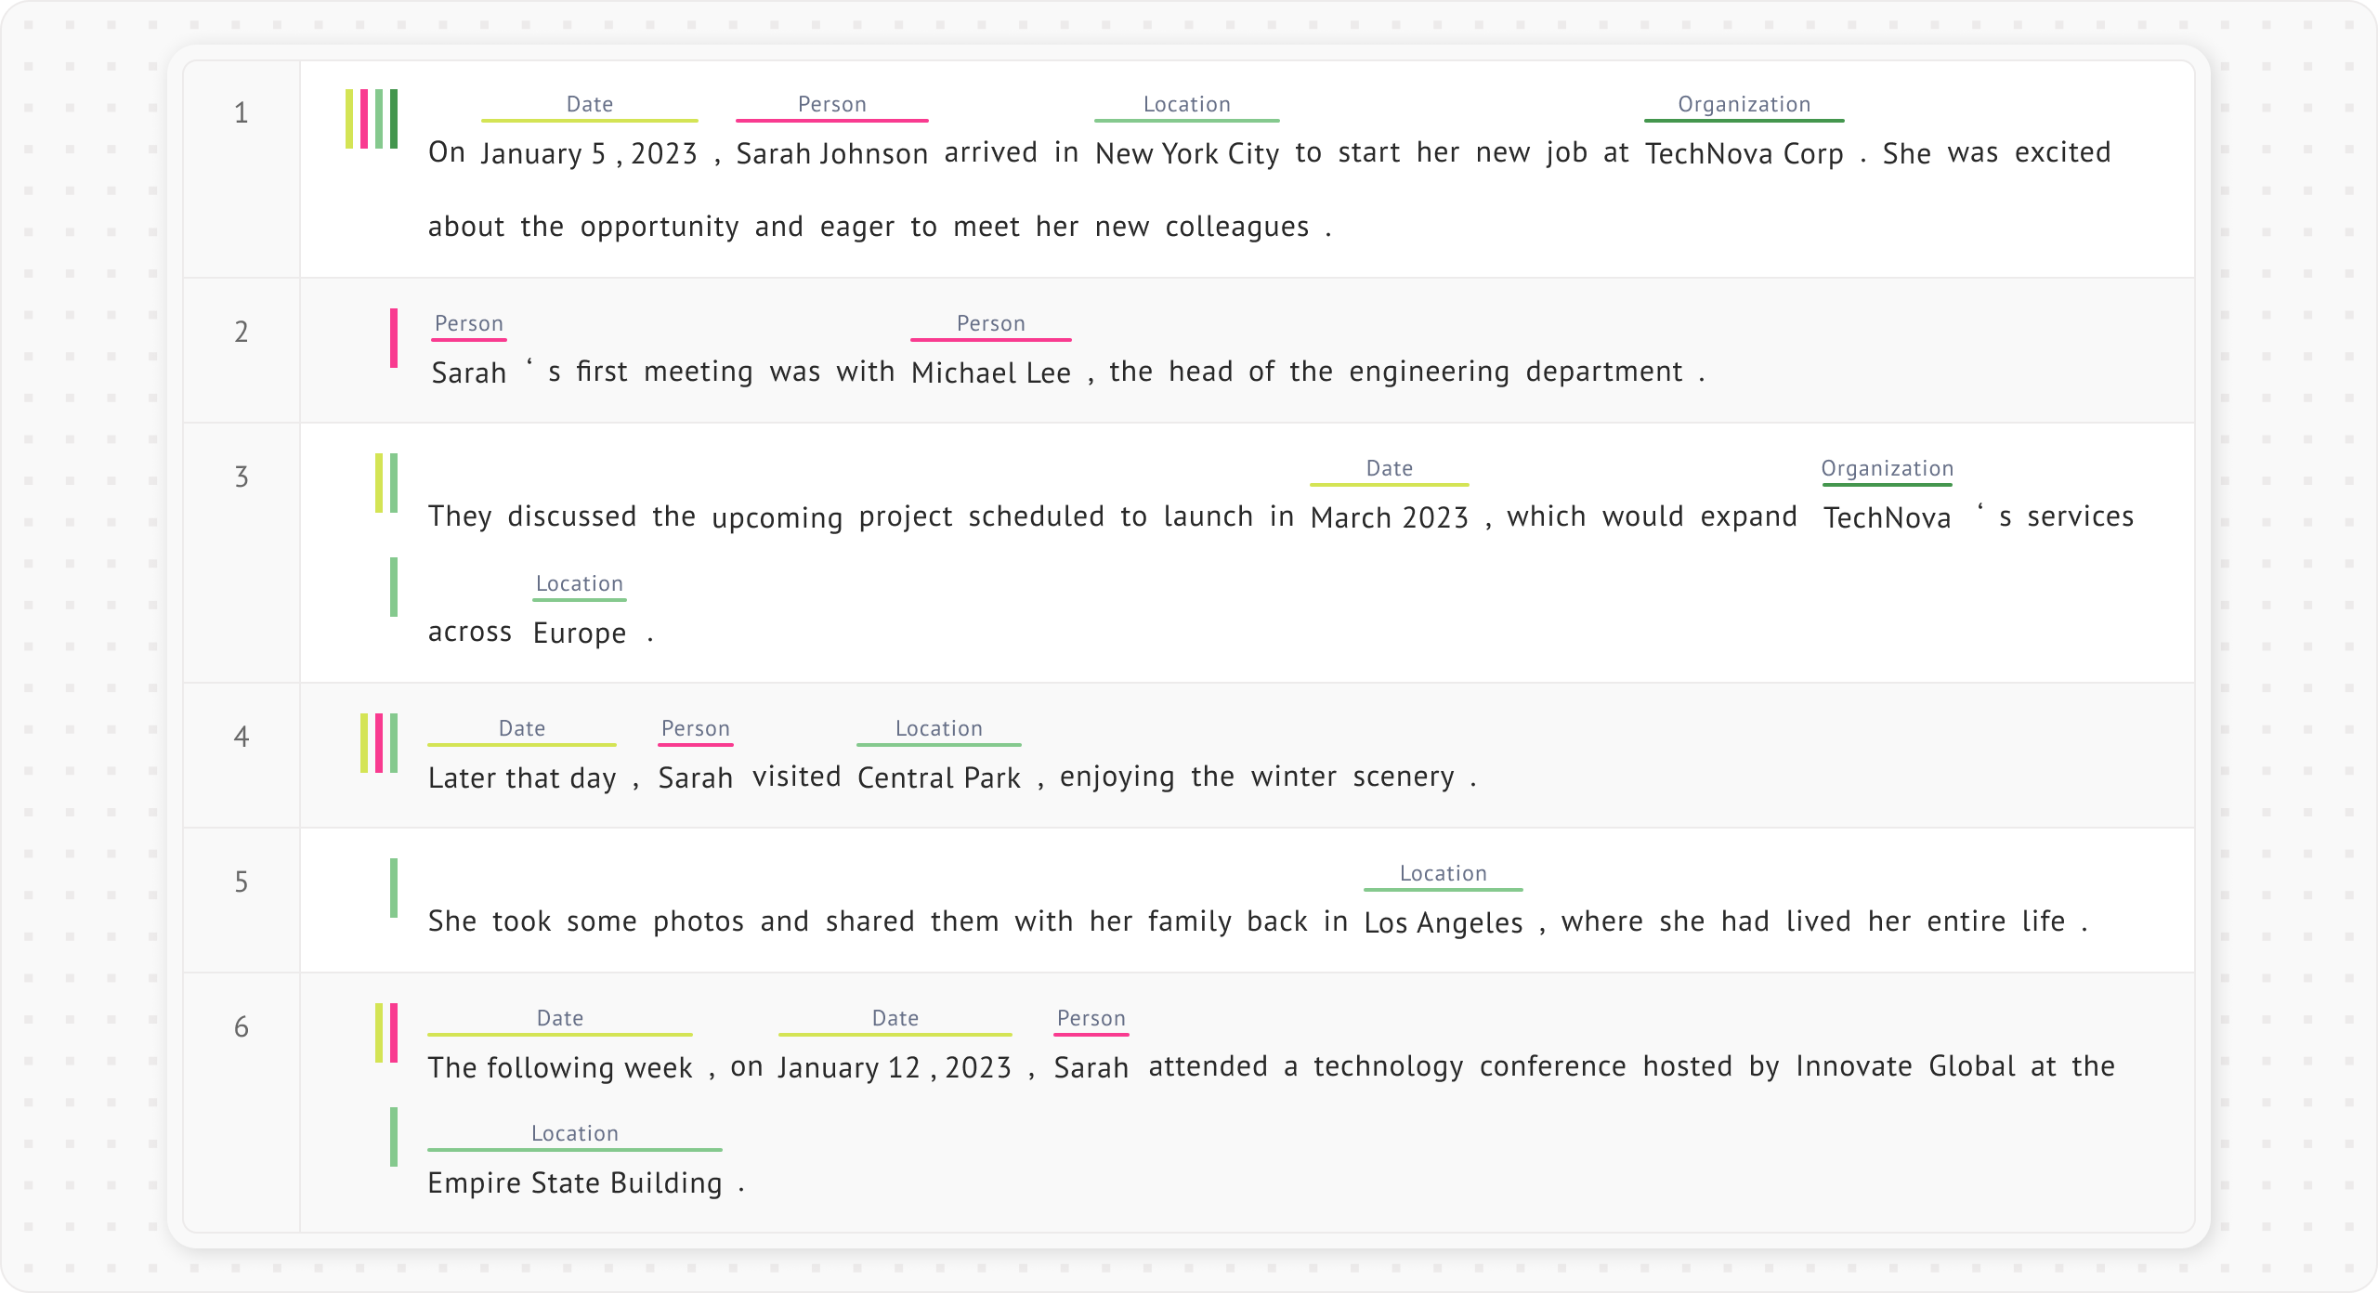2378x1293 pixels.
Task: Click the Person label above Sarah in row 2
Action: click(x=468, y=323)
